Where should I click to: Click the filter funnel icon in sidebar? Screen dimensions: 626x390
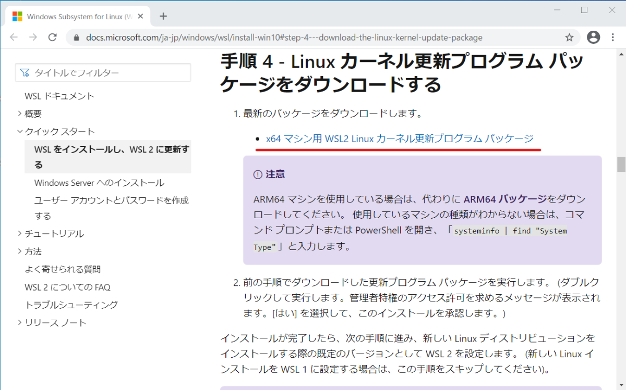coord(25,73)
